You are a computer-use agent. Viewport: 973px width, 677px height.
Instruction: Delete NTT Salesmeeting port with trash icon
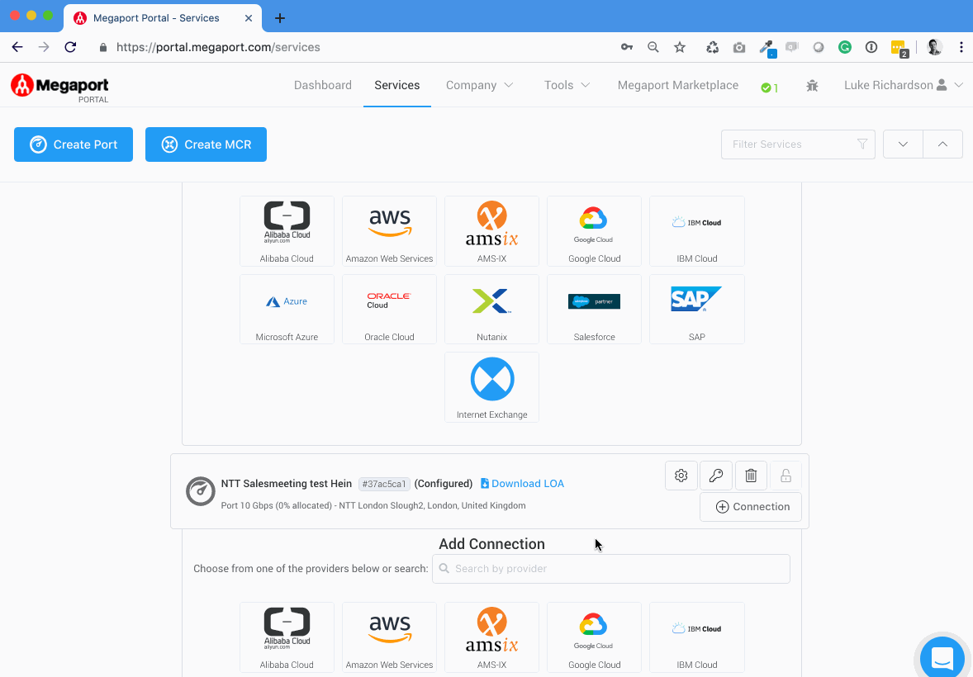[x=751, y=476]
